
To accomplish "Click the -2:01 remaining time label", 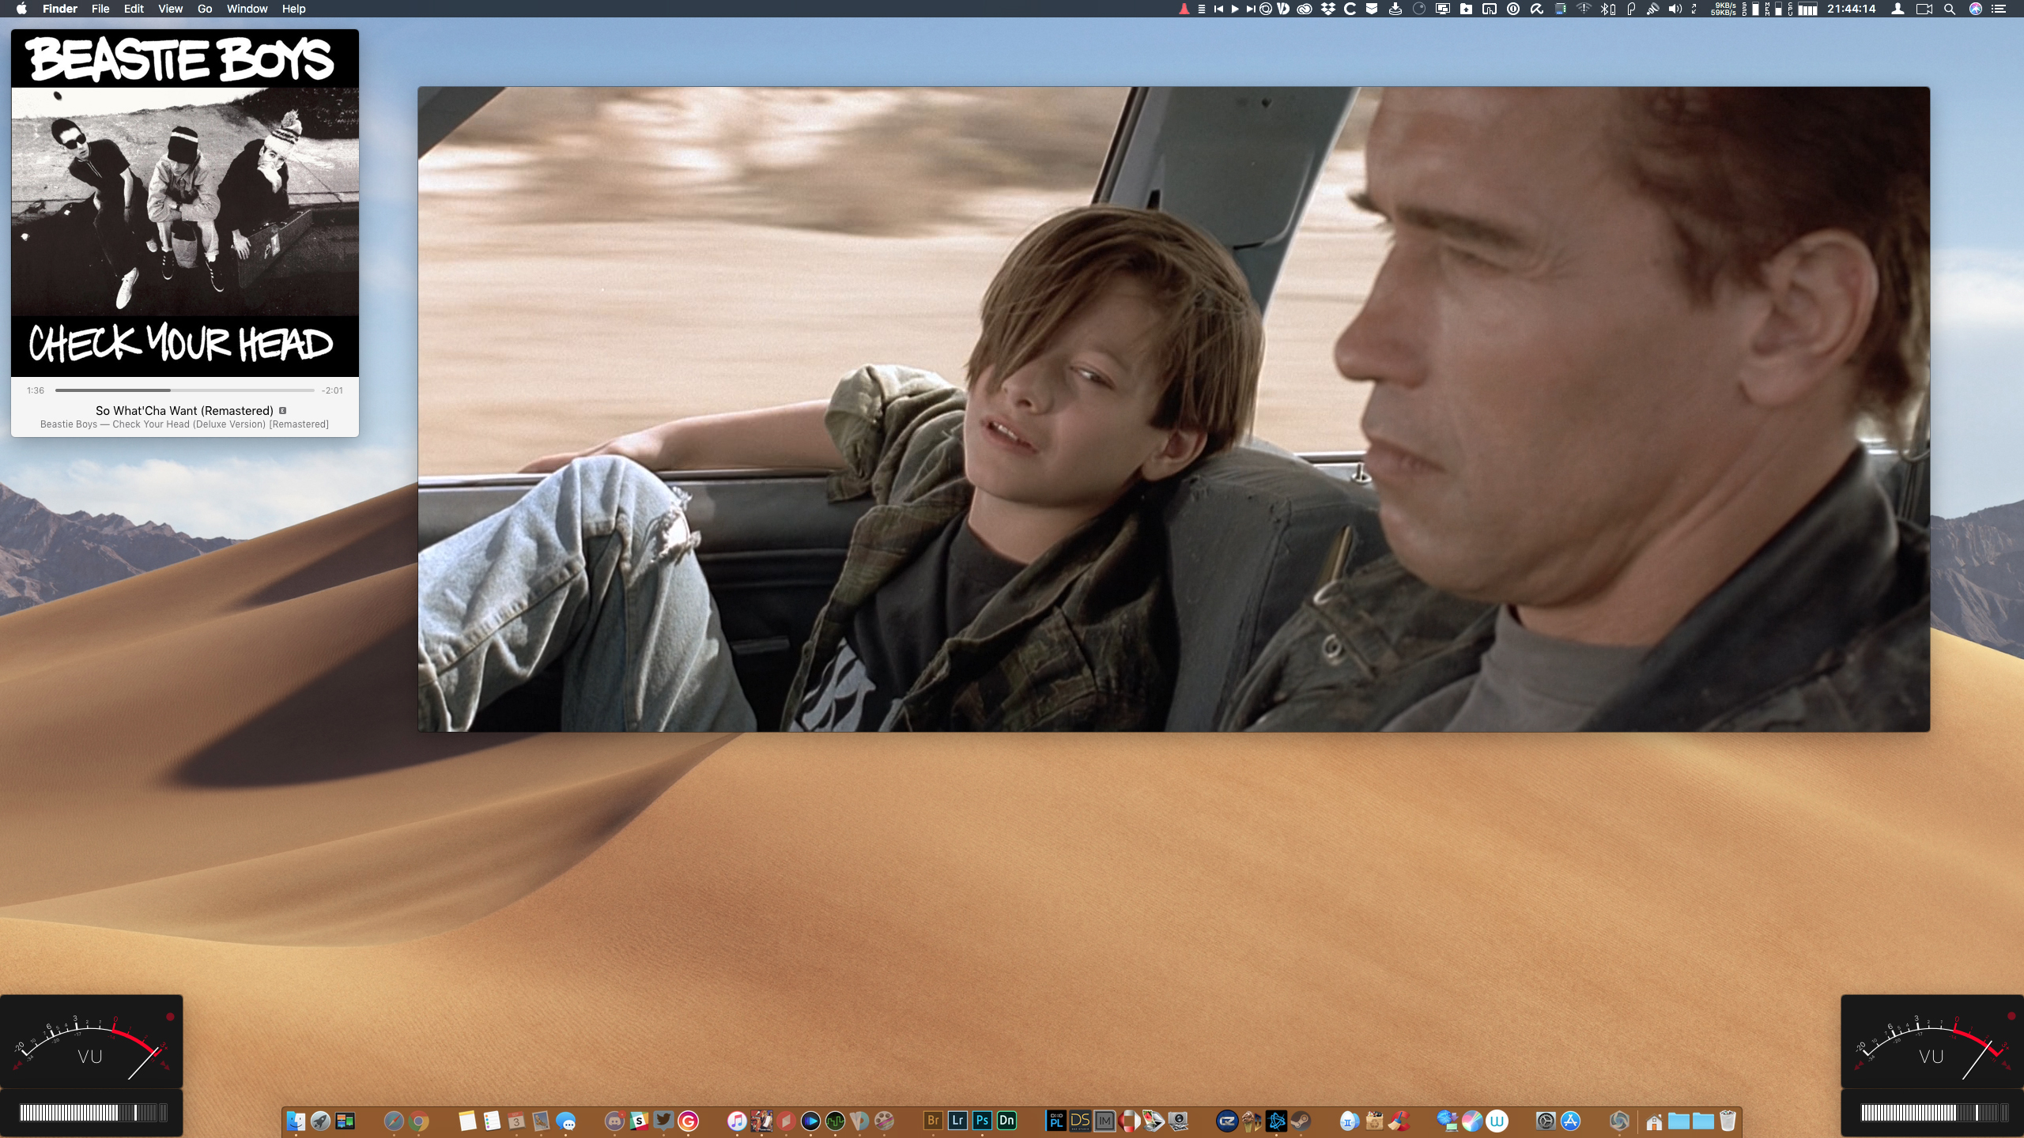I will pyautogui.click(x=332, y=390).
